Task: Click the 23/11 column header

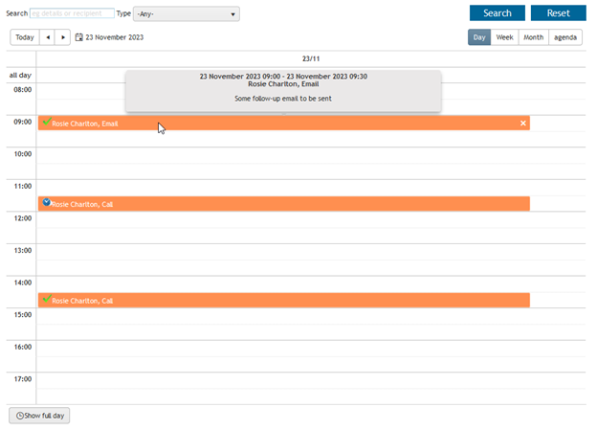Action: 311,58
